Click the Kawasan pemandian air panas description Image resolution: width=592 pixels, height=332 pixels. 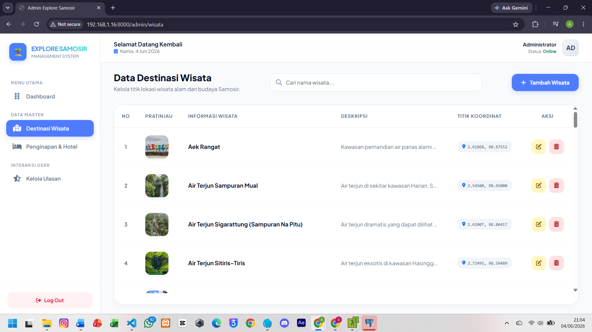[388, 147]
